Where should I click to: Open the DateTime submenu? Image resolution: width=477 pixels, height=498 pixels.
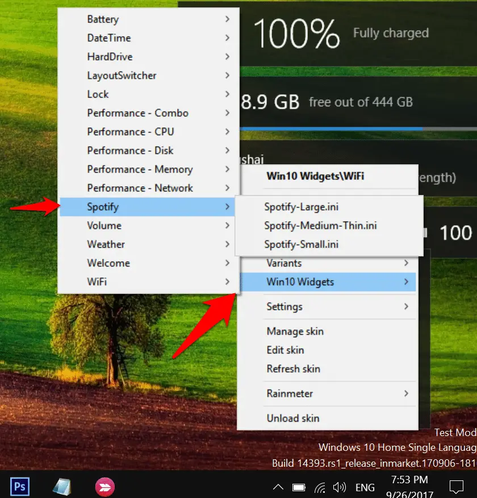147,38
